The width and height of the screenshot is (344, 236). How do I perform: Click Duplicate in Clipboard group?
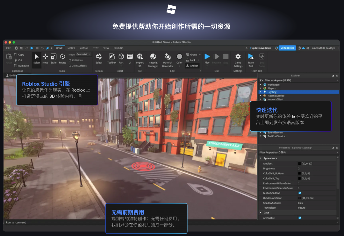tap(21, 66)
